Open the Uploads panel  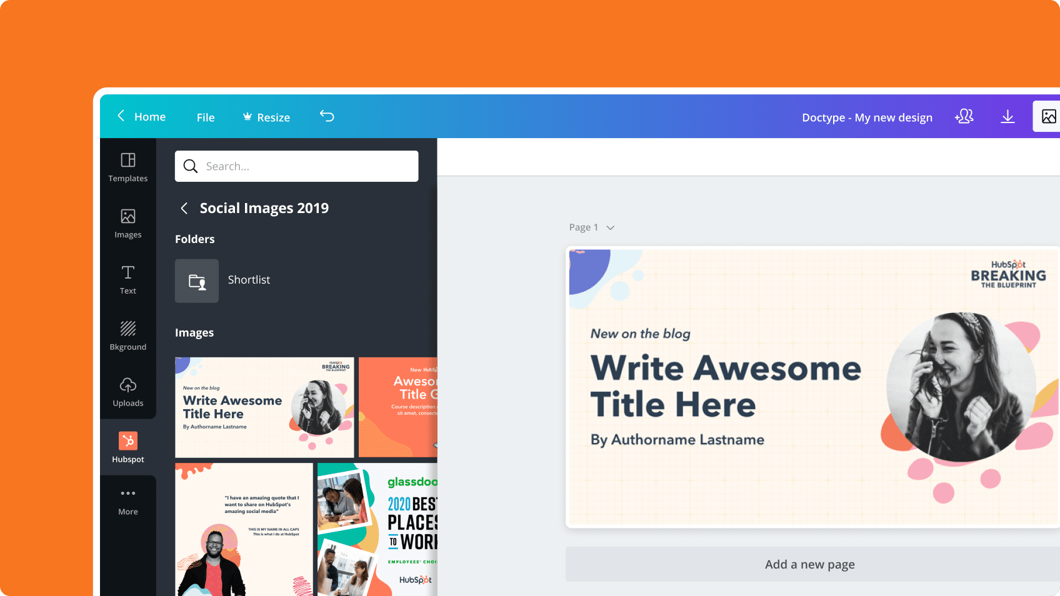pos(127,392)
